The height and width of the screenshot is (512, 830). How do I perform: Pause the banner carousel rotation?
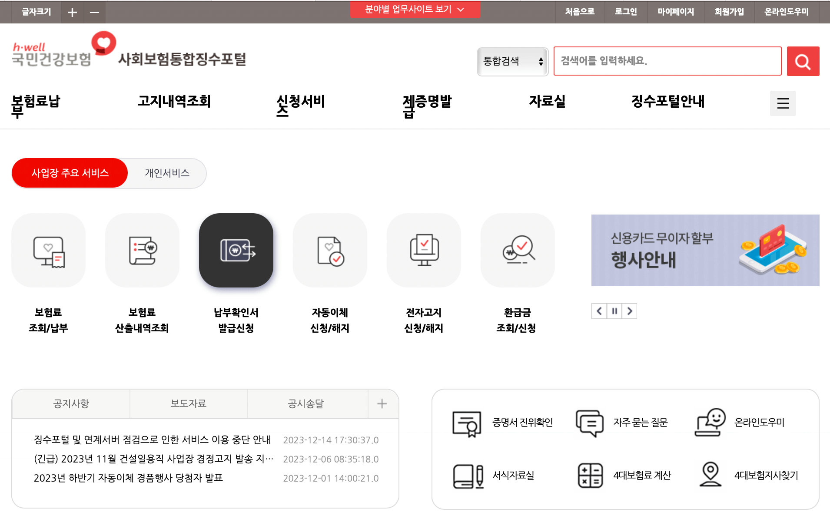(x=614, y=311)
